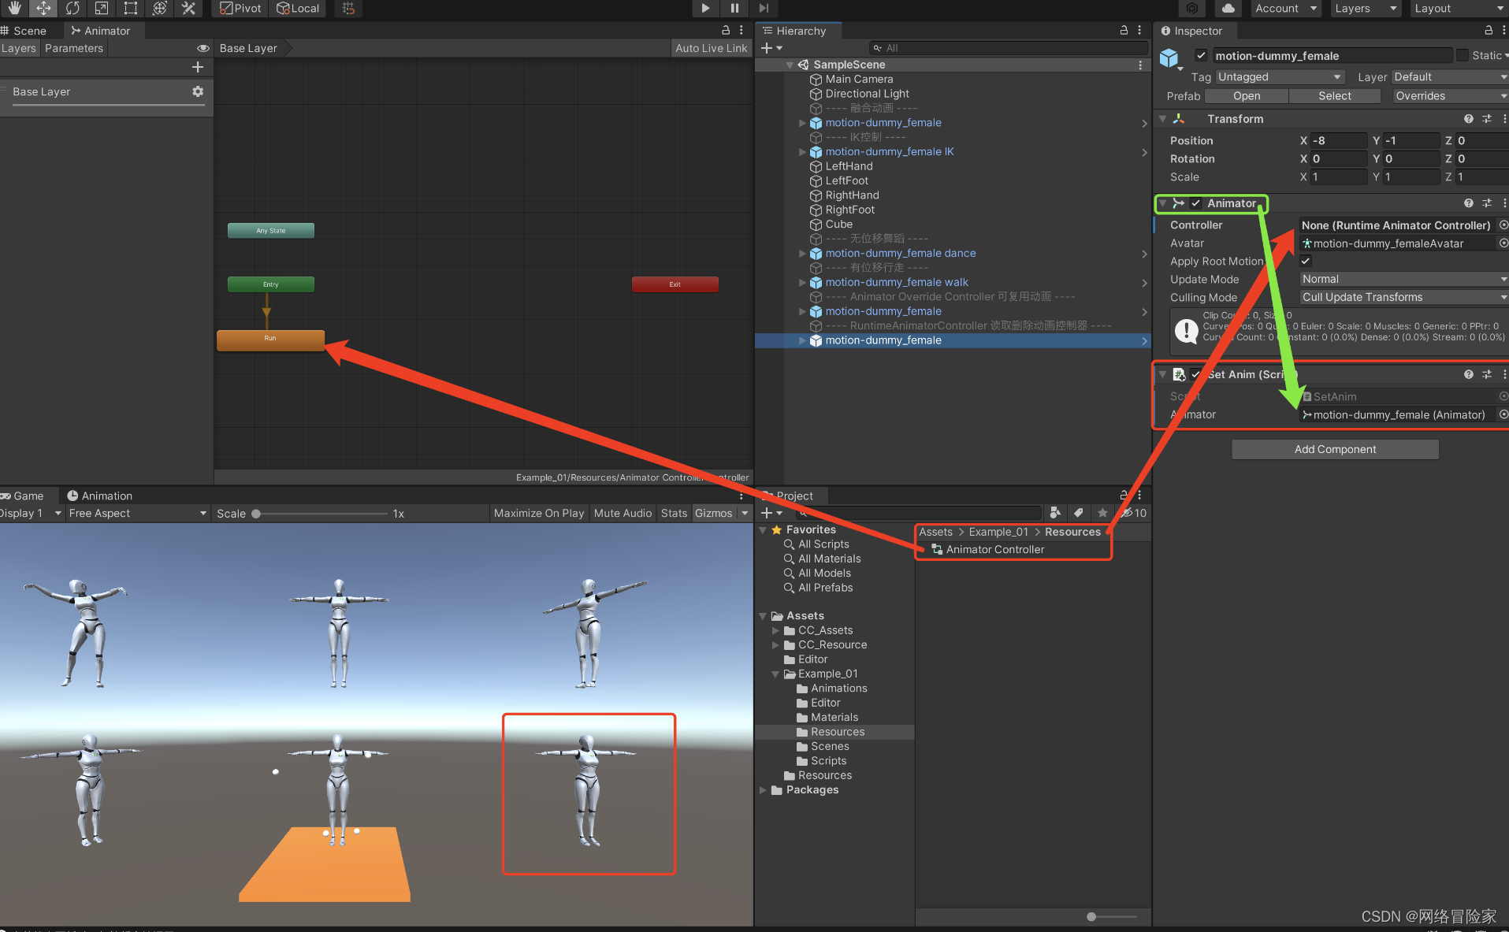The height and width of the screenshot is (932, 1509).
Task: Select the Rotate tool
Action: click(x=72, y=8)
